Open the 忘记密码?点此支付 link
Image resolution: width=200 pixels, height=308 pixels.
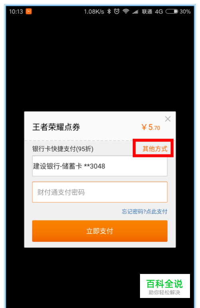tap(144, 211)
